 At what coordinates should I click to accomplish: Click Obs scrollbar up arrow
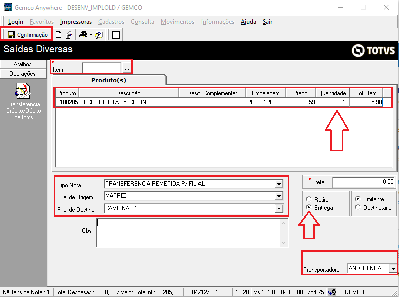pos(284,223)
